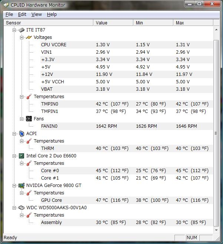Collapse the Fans node

click(21, 119)
